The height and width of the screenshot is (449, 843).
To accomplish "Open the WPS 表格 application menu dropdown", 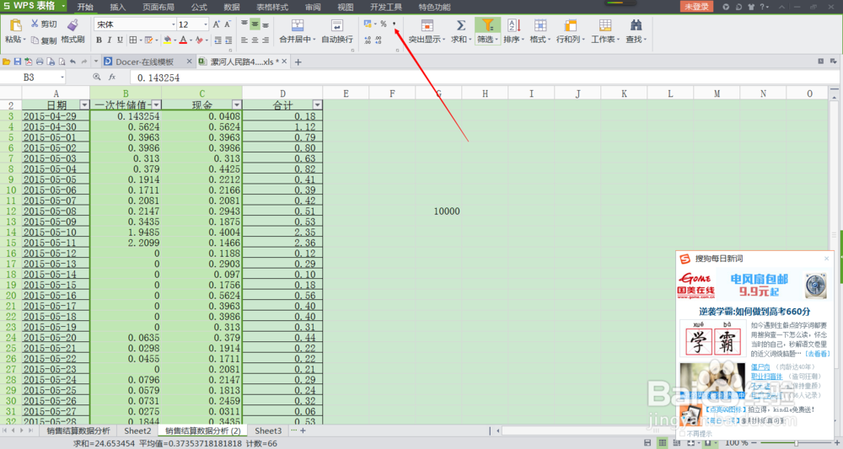I will [63, 6].
